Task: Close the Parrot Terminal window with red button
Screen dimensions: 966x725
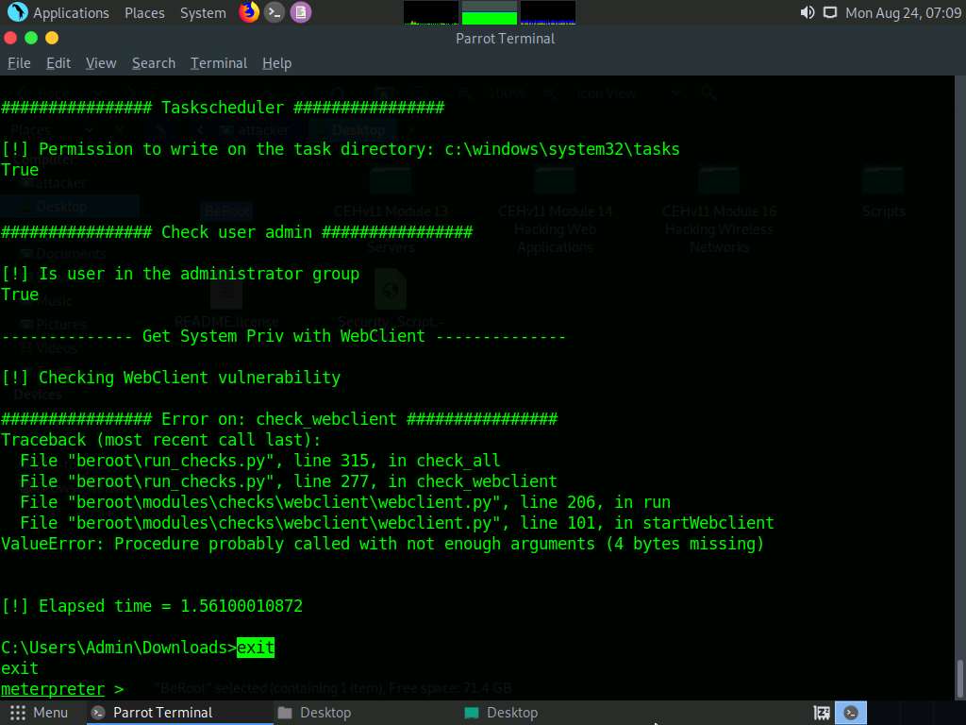Action: [10, 38]
